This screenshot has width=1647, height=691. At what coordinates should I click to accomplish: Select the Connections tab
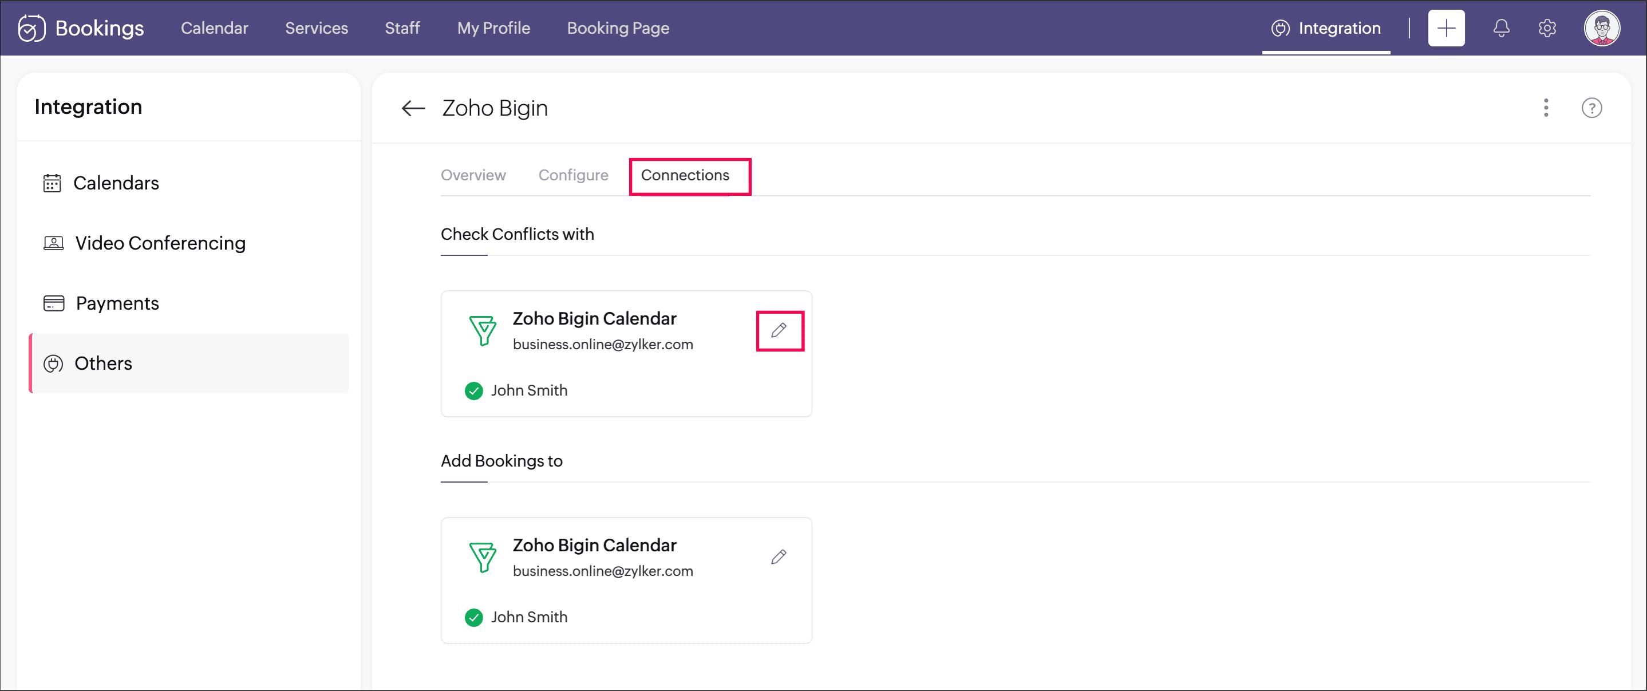685,175
